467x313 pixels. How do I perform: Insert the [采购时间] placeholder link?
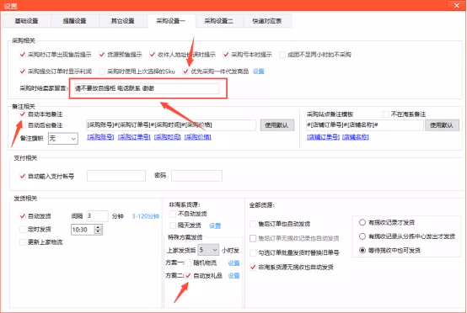click(168, 137)
